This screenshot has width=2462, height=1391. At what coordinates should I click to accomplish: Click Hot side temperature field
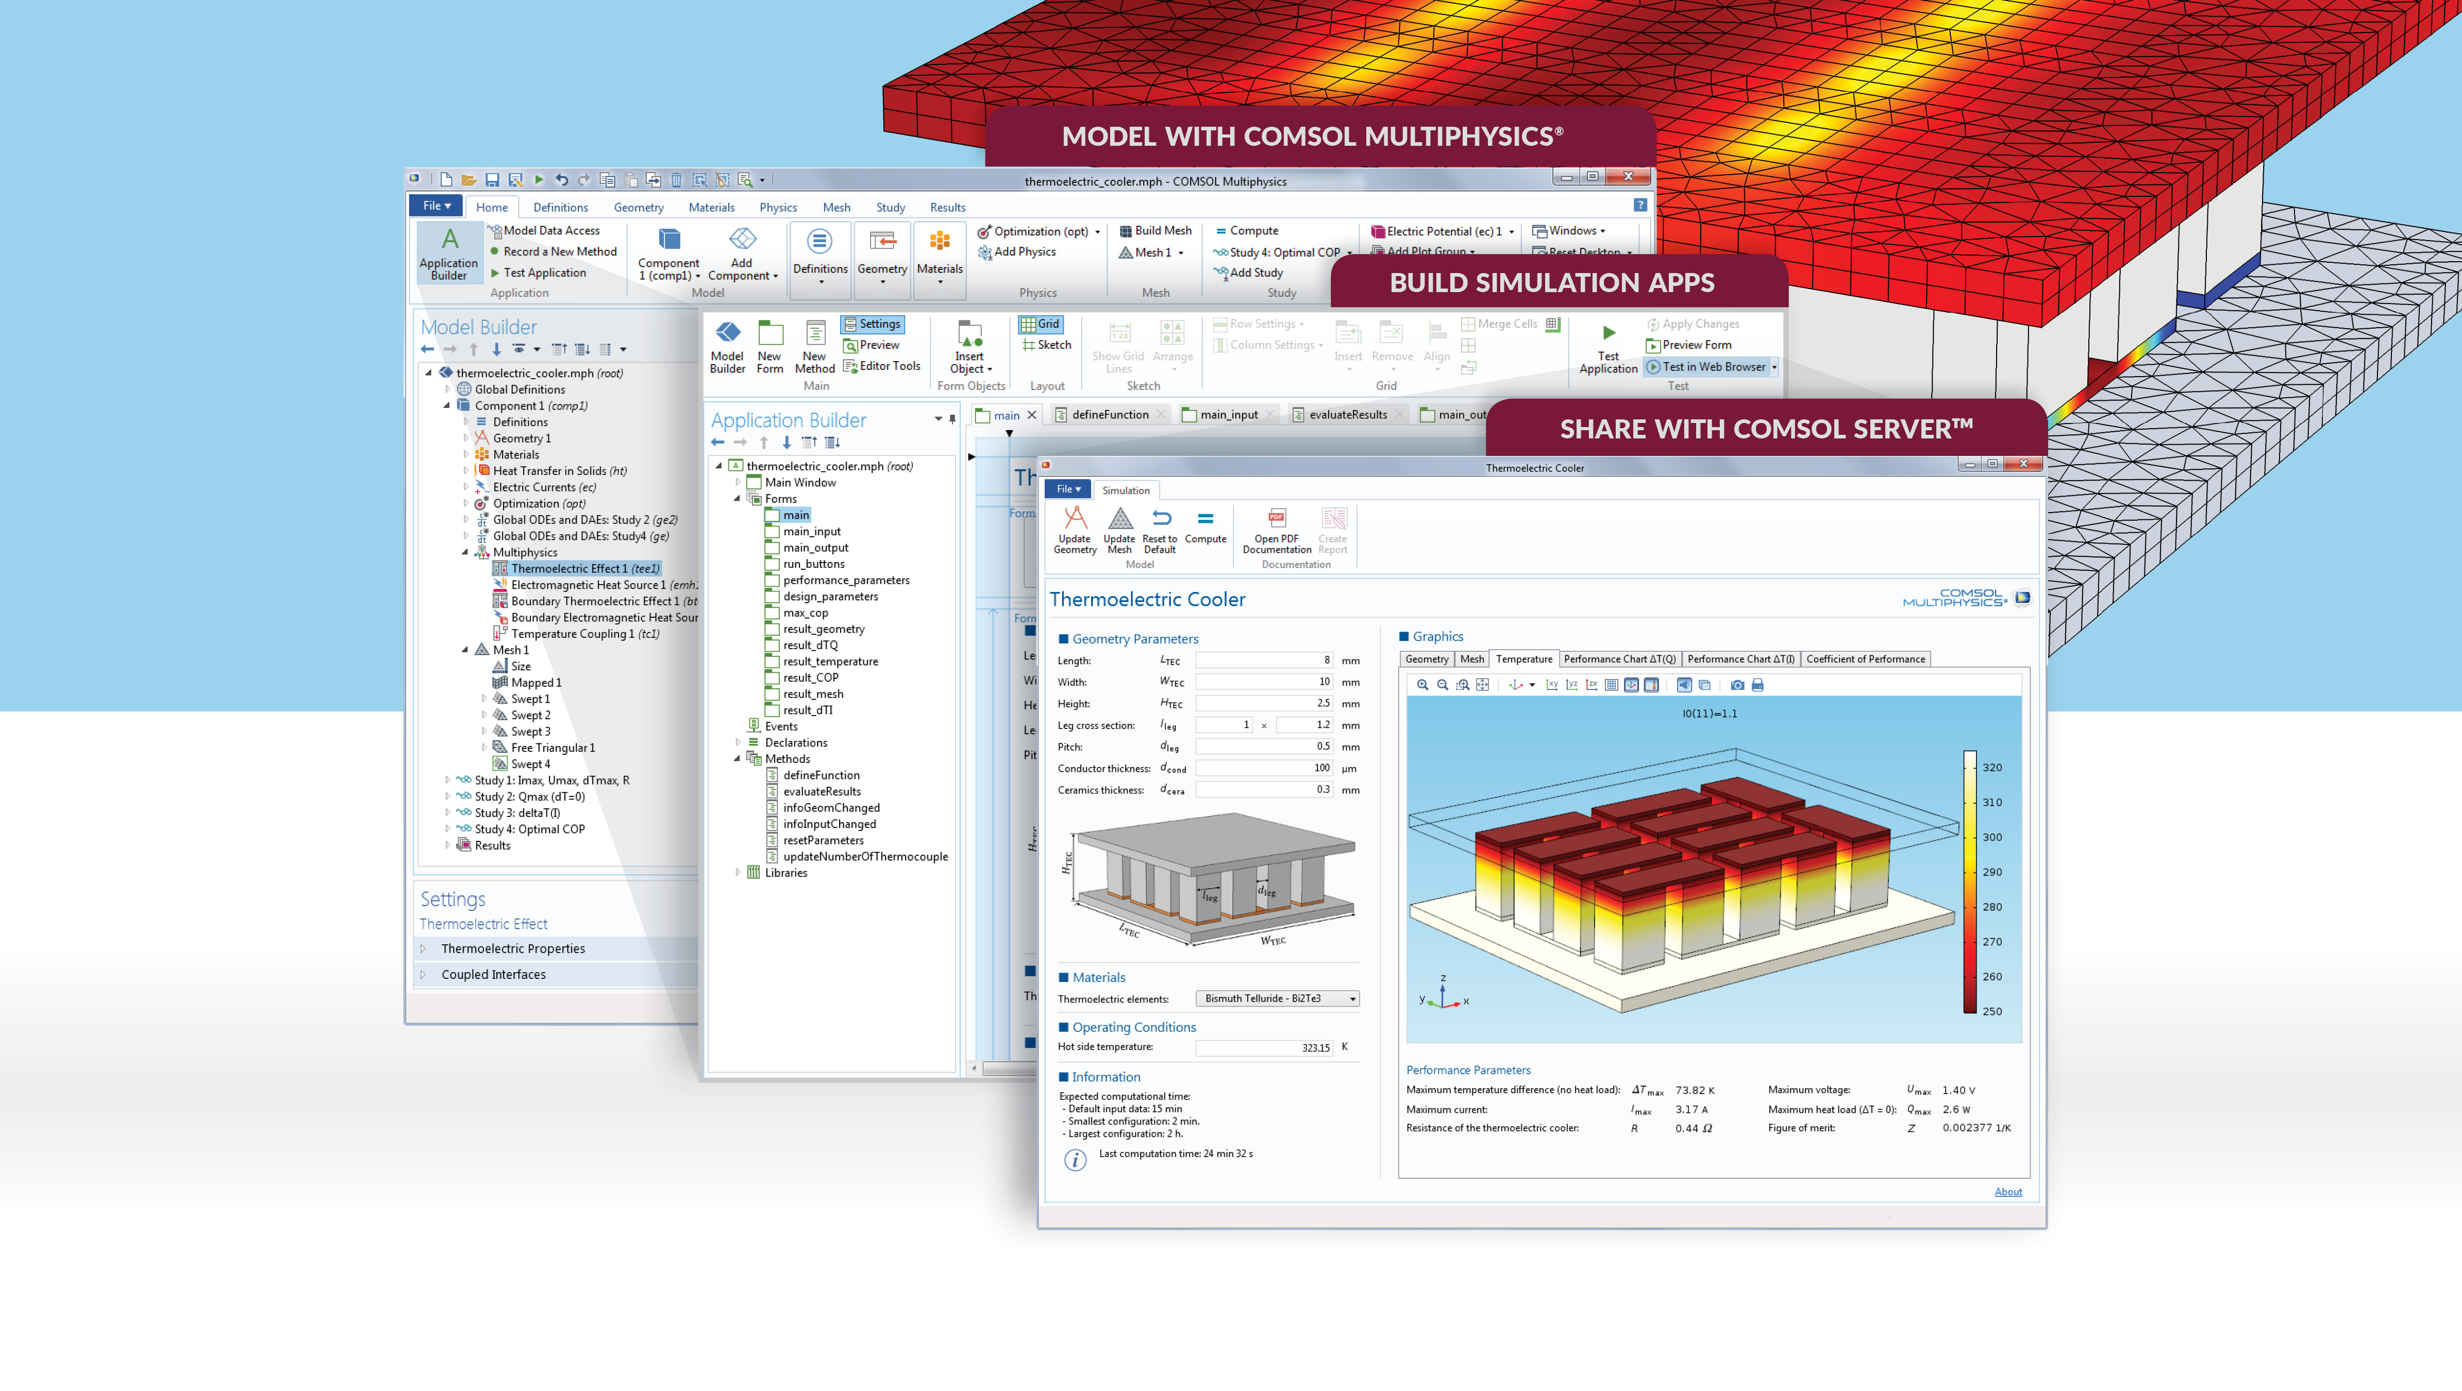(1264, 1048)
